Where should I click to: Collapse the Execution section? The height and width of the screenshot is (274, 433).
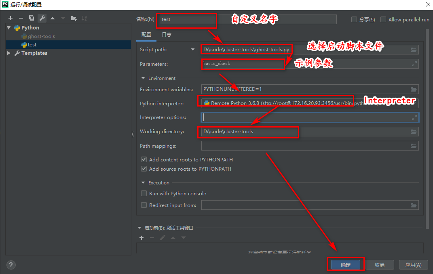(143, 183)
